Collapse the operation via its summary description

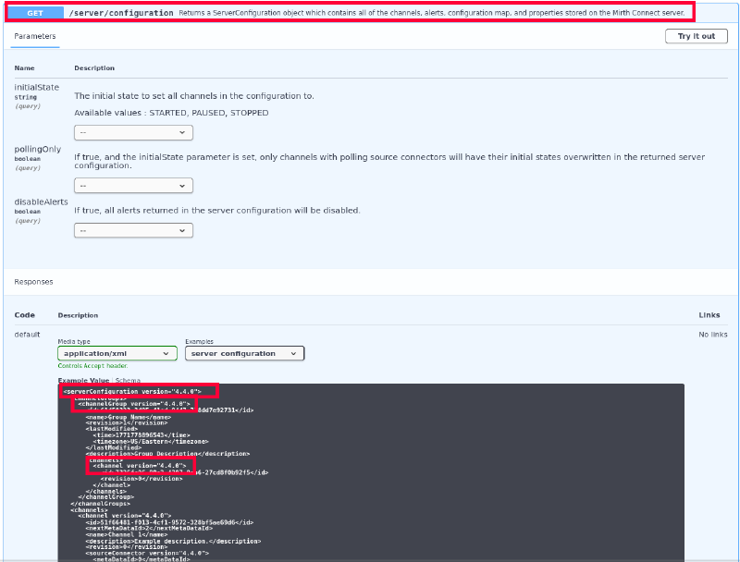(x=430, y=13)
